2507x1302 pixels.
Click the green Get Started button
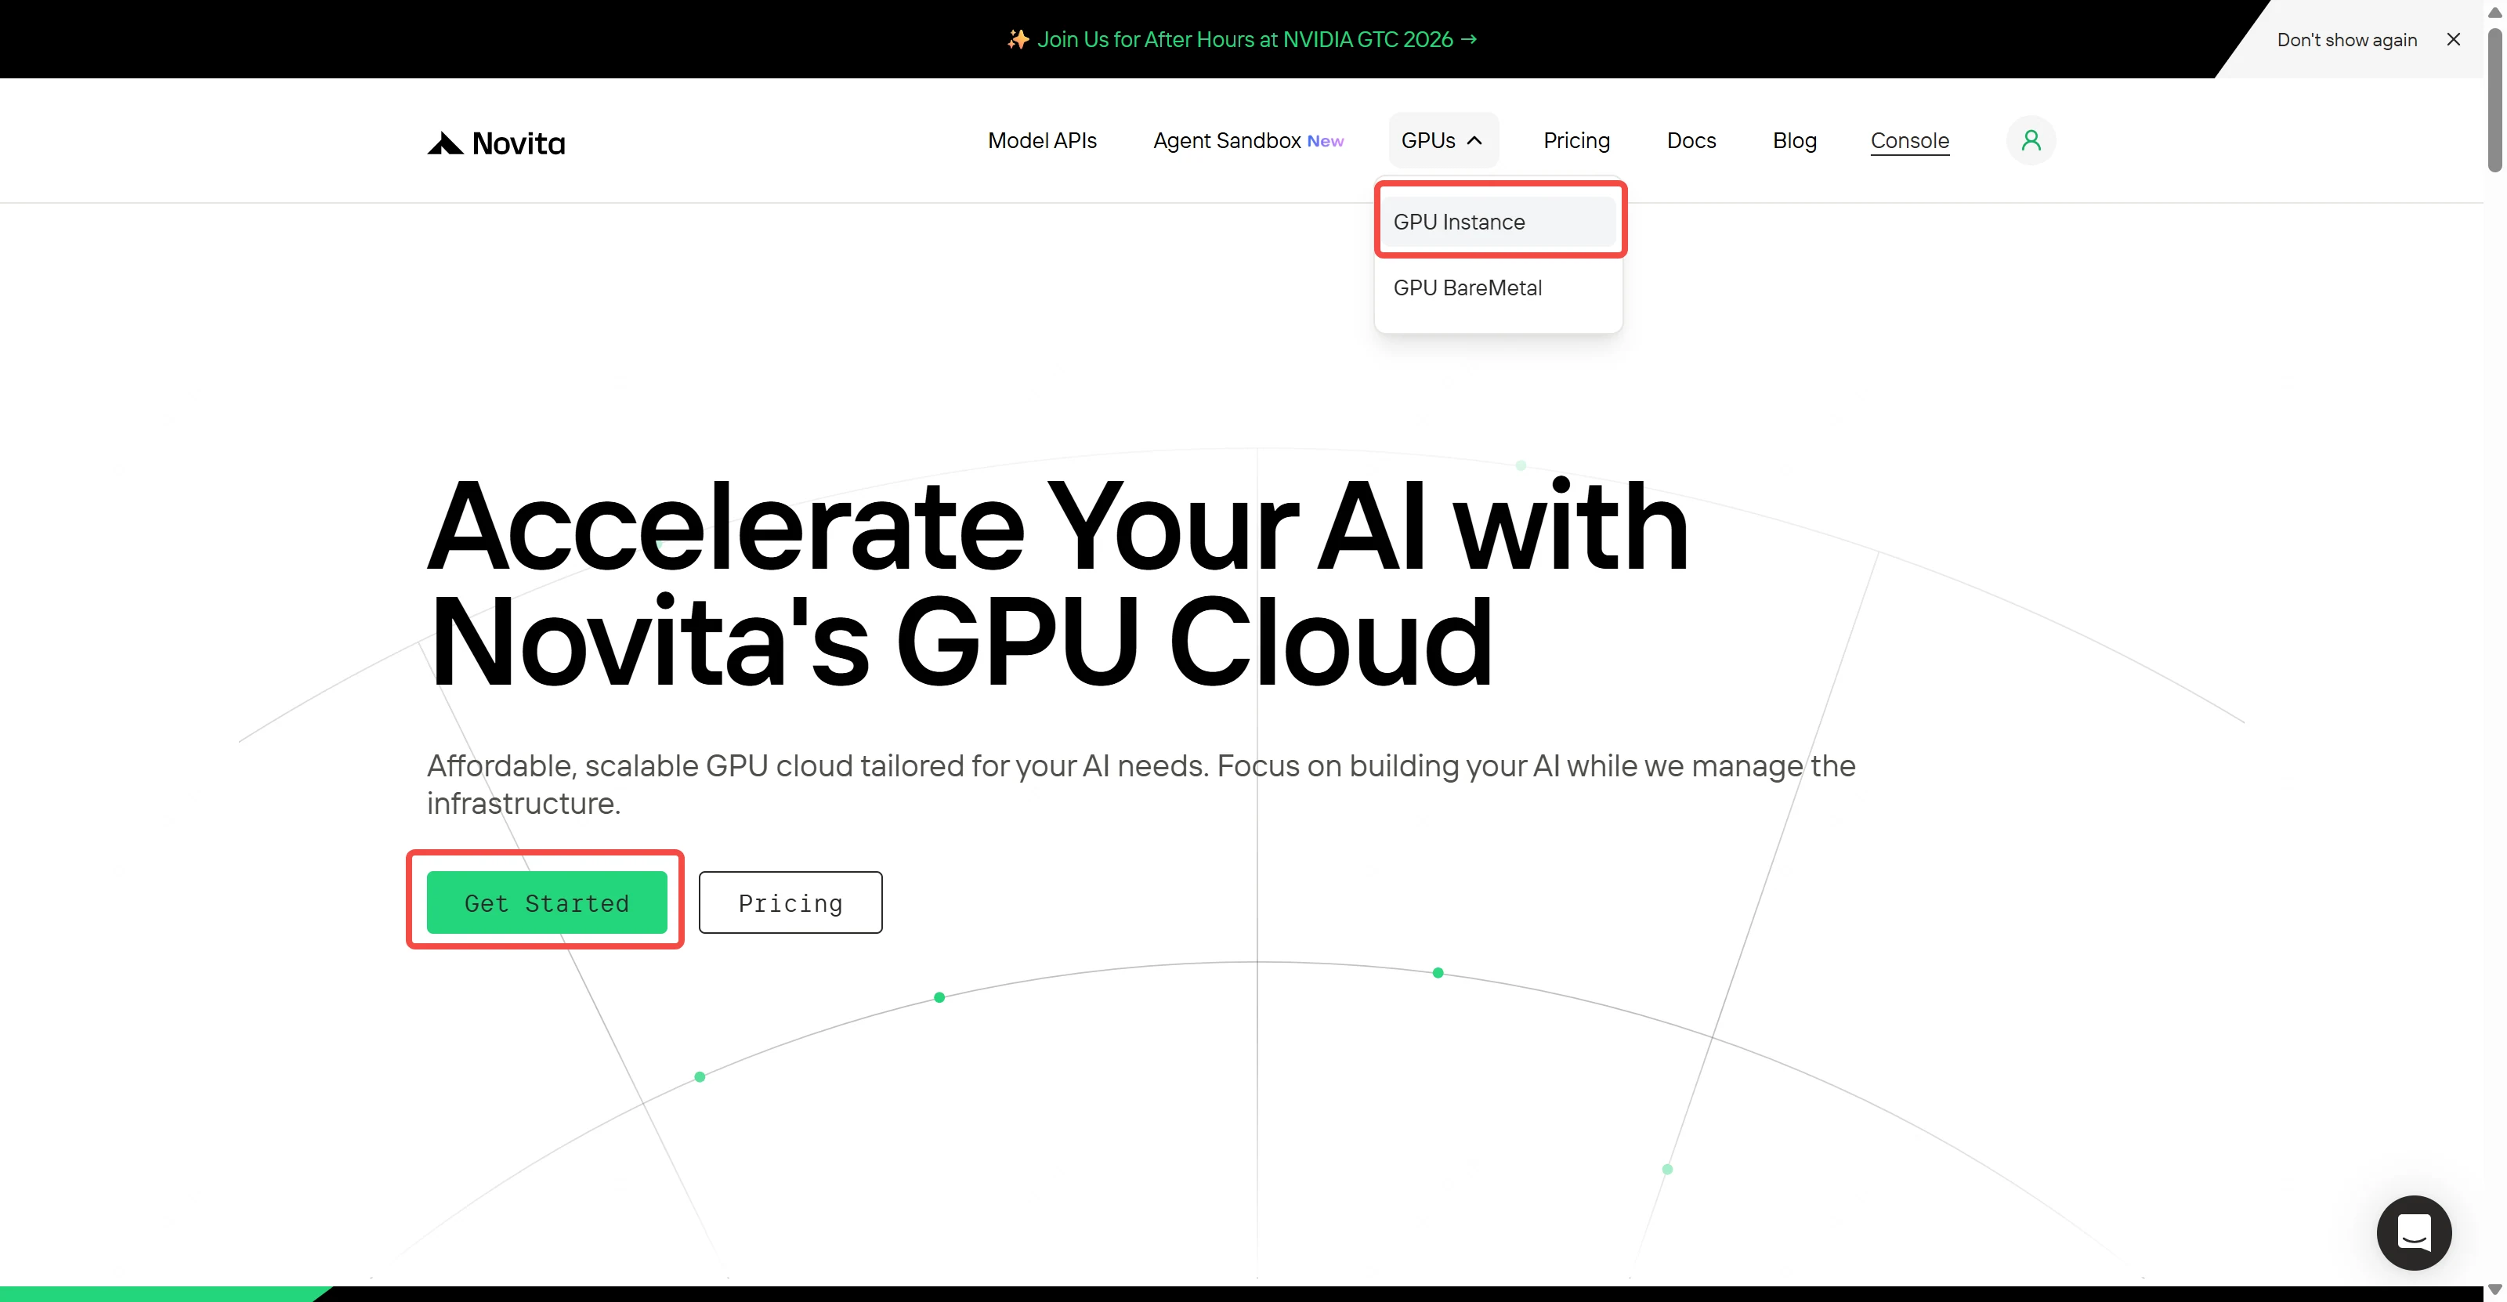pos(547,902)
